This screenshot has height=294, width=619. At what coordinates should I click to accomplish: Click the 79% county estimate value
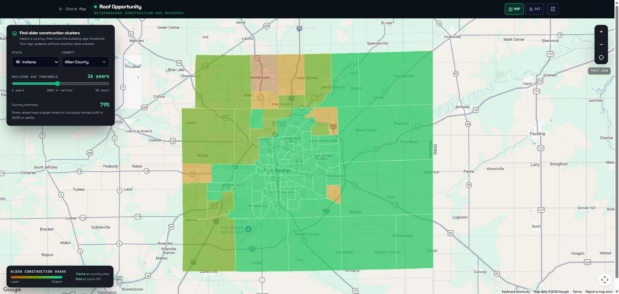[x=105, y=105]
